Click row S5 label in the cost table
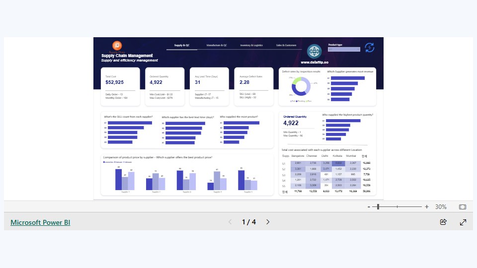 pyautogui.click(x=284, y=186)
